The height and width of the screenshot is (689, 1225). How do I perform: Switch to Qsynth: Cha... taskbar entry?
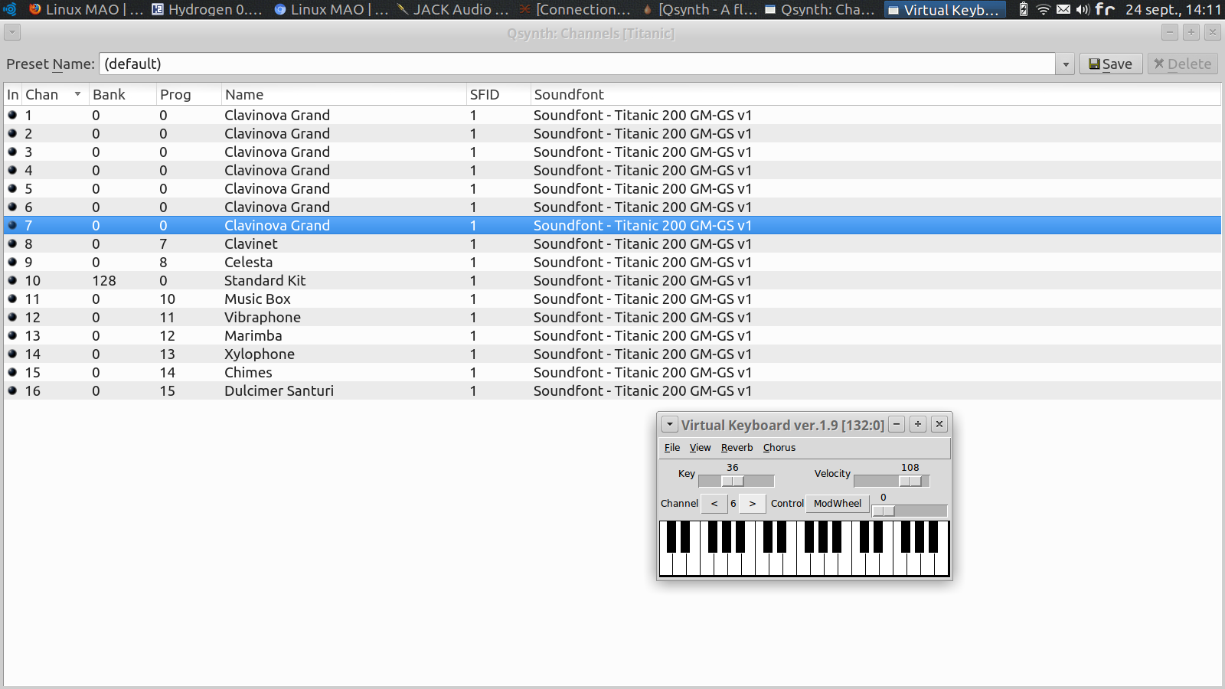(819, 9)
